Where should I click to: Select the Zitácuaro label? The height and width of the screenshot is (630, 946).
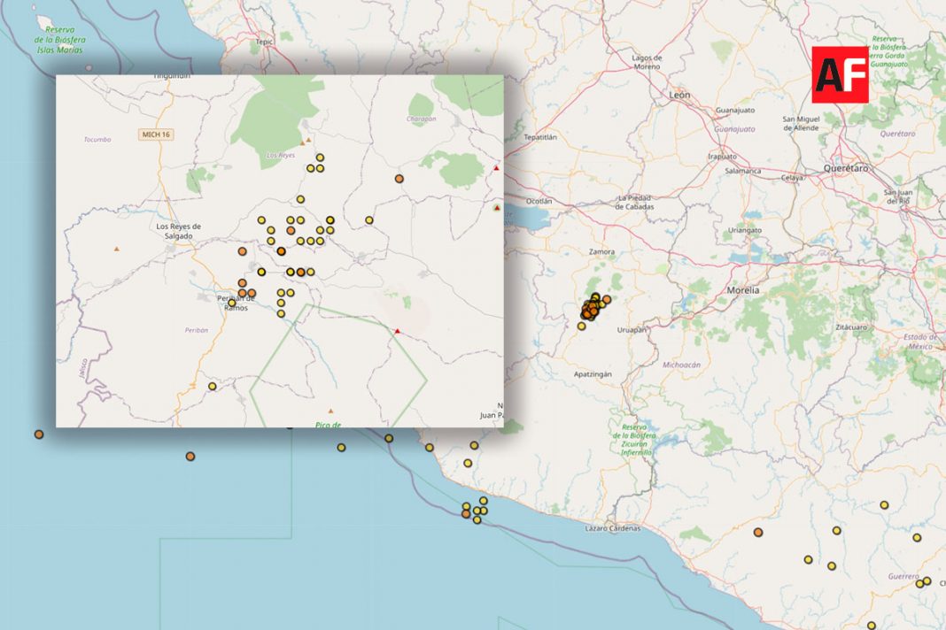(851, 327)
